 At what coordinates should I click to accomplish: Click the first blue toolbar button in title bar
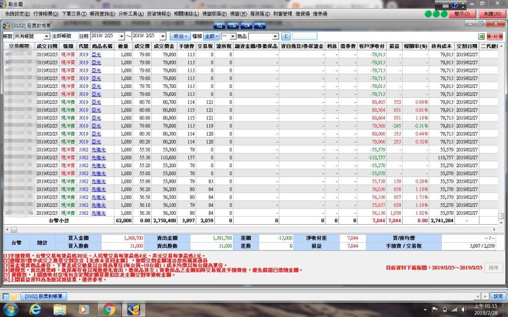pos(219,25)
